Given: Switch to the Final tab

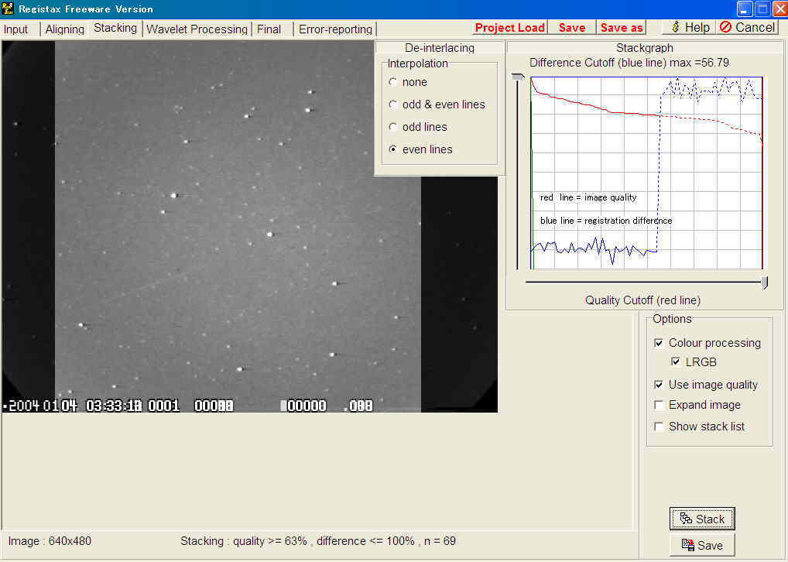Looking at the screenshot, I should coord(269,29).
